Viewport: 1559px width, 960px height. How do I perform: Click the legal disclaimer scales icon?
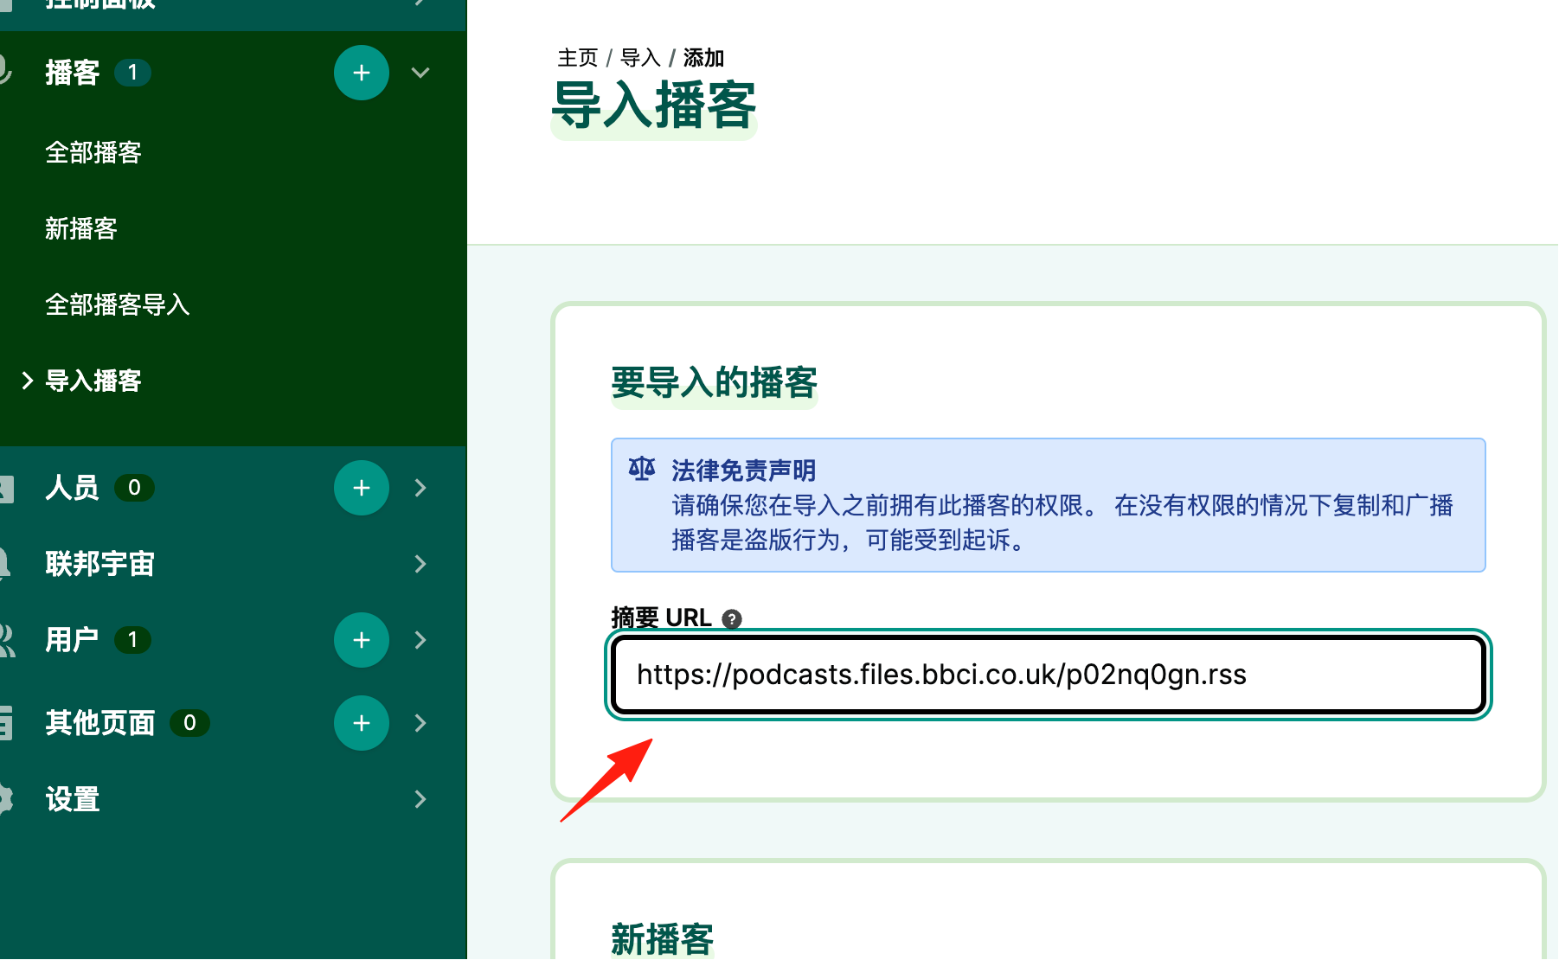coord(642,469)
